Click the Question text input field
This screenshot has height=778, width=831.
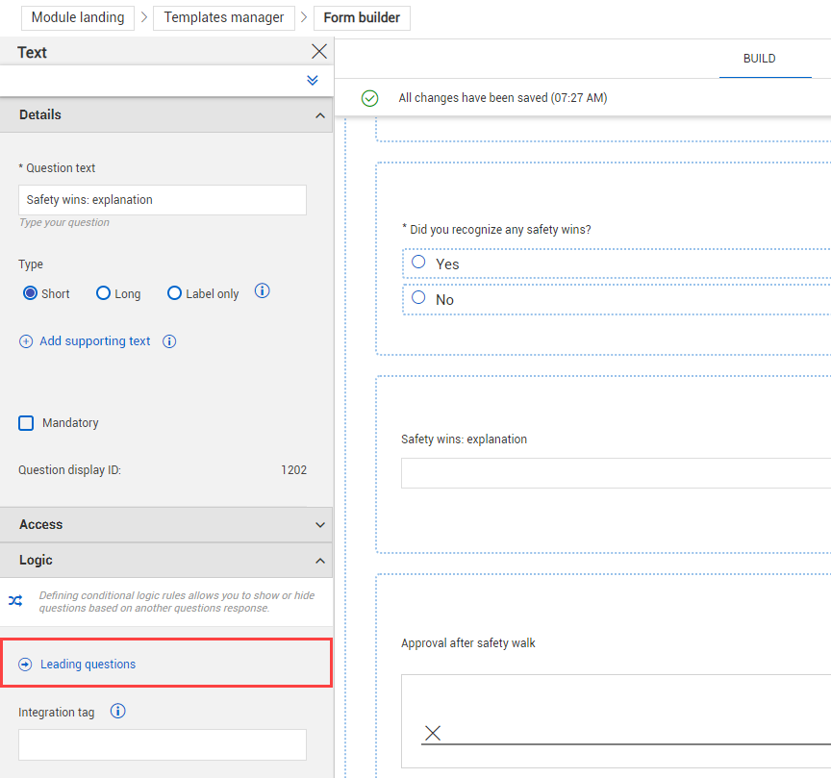162,200
